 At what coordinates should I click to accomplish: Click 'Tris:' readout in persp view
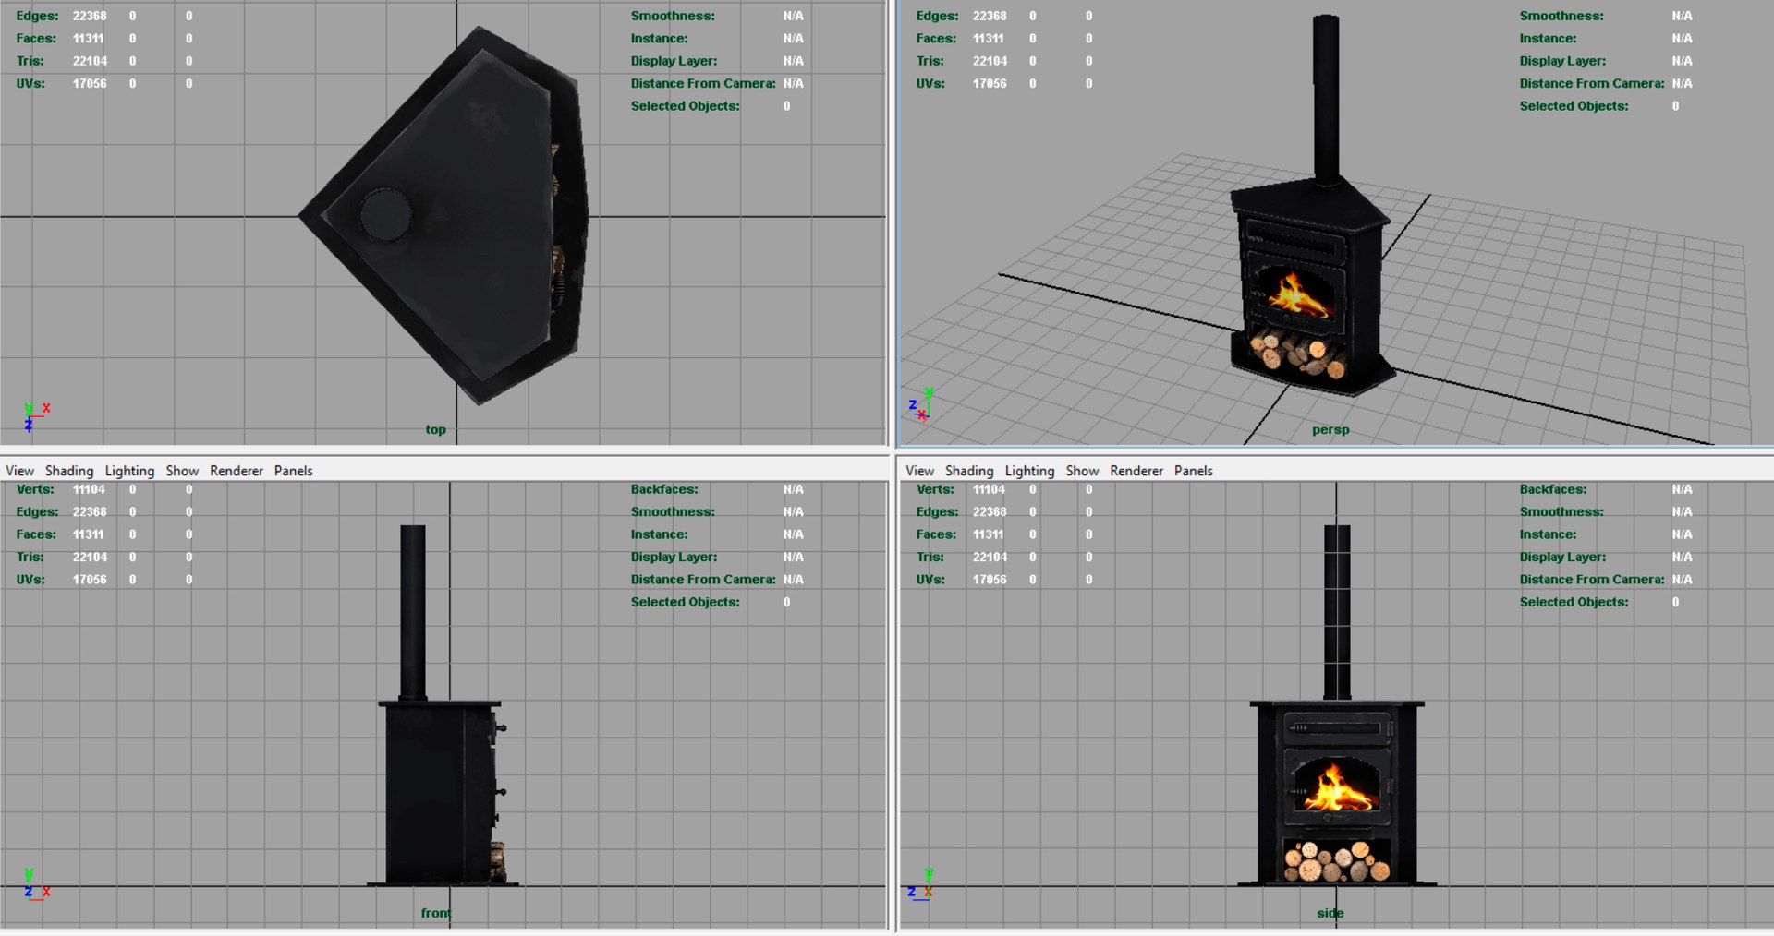click(x=930, y=61)
